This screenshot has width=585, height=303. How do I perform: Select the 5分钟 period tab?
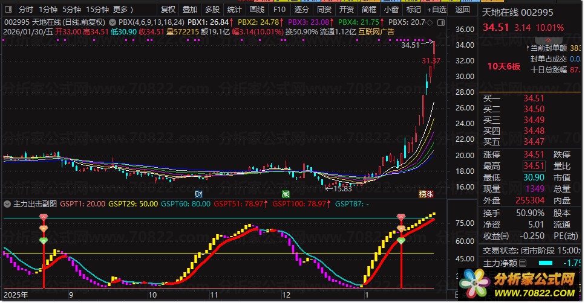(x=71, y=9)
